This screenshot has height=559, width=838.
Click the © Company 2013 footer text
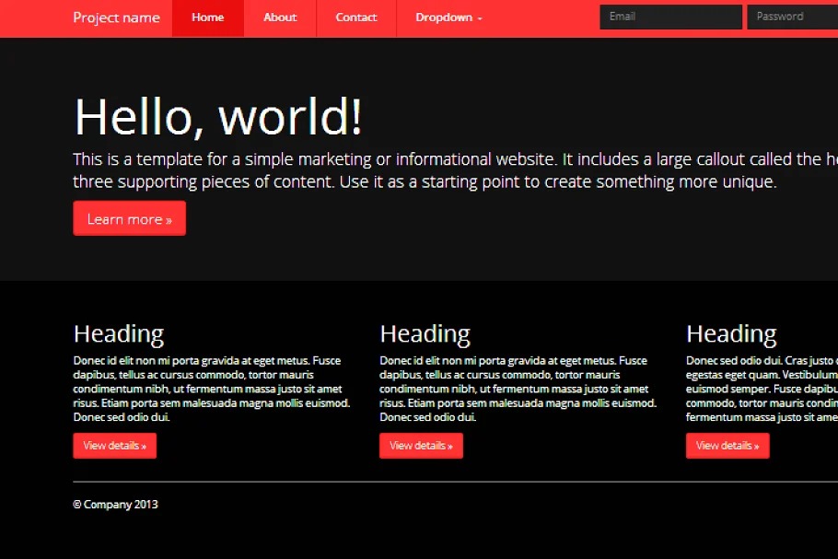tap(116, 505)
